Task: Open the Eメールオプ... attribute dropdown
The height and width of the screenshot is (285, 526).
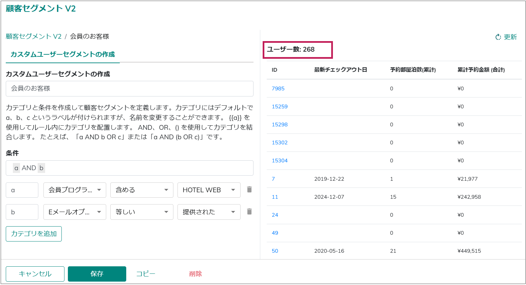Action: (x=75, y=212)
